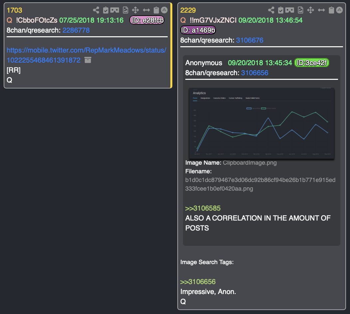The height and width of the screenshot is (314, 350).
Task: Click the image file icon on post 2229
Action: point(301,10)
